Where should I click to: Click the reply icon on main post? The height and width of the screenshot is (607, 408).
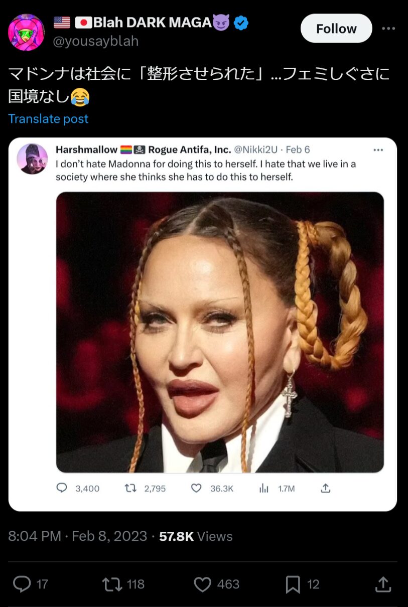click(22, 584)
